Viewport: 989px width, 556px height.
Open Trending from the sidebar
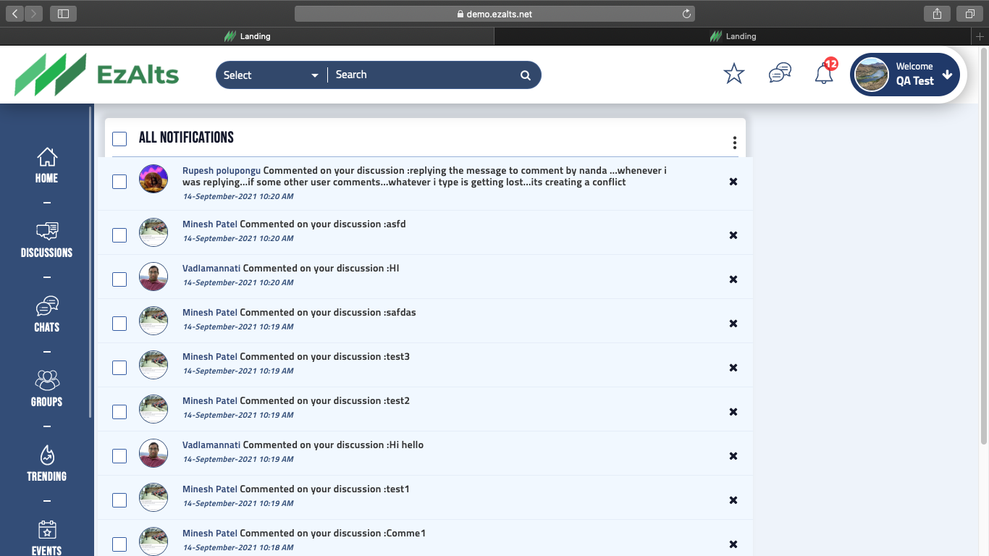[46, 464]
